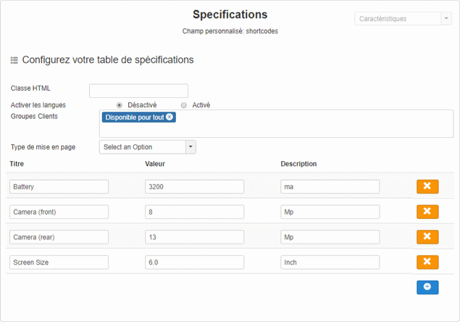Click the Inch description field

(330, 263)
